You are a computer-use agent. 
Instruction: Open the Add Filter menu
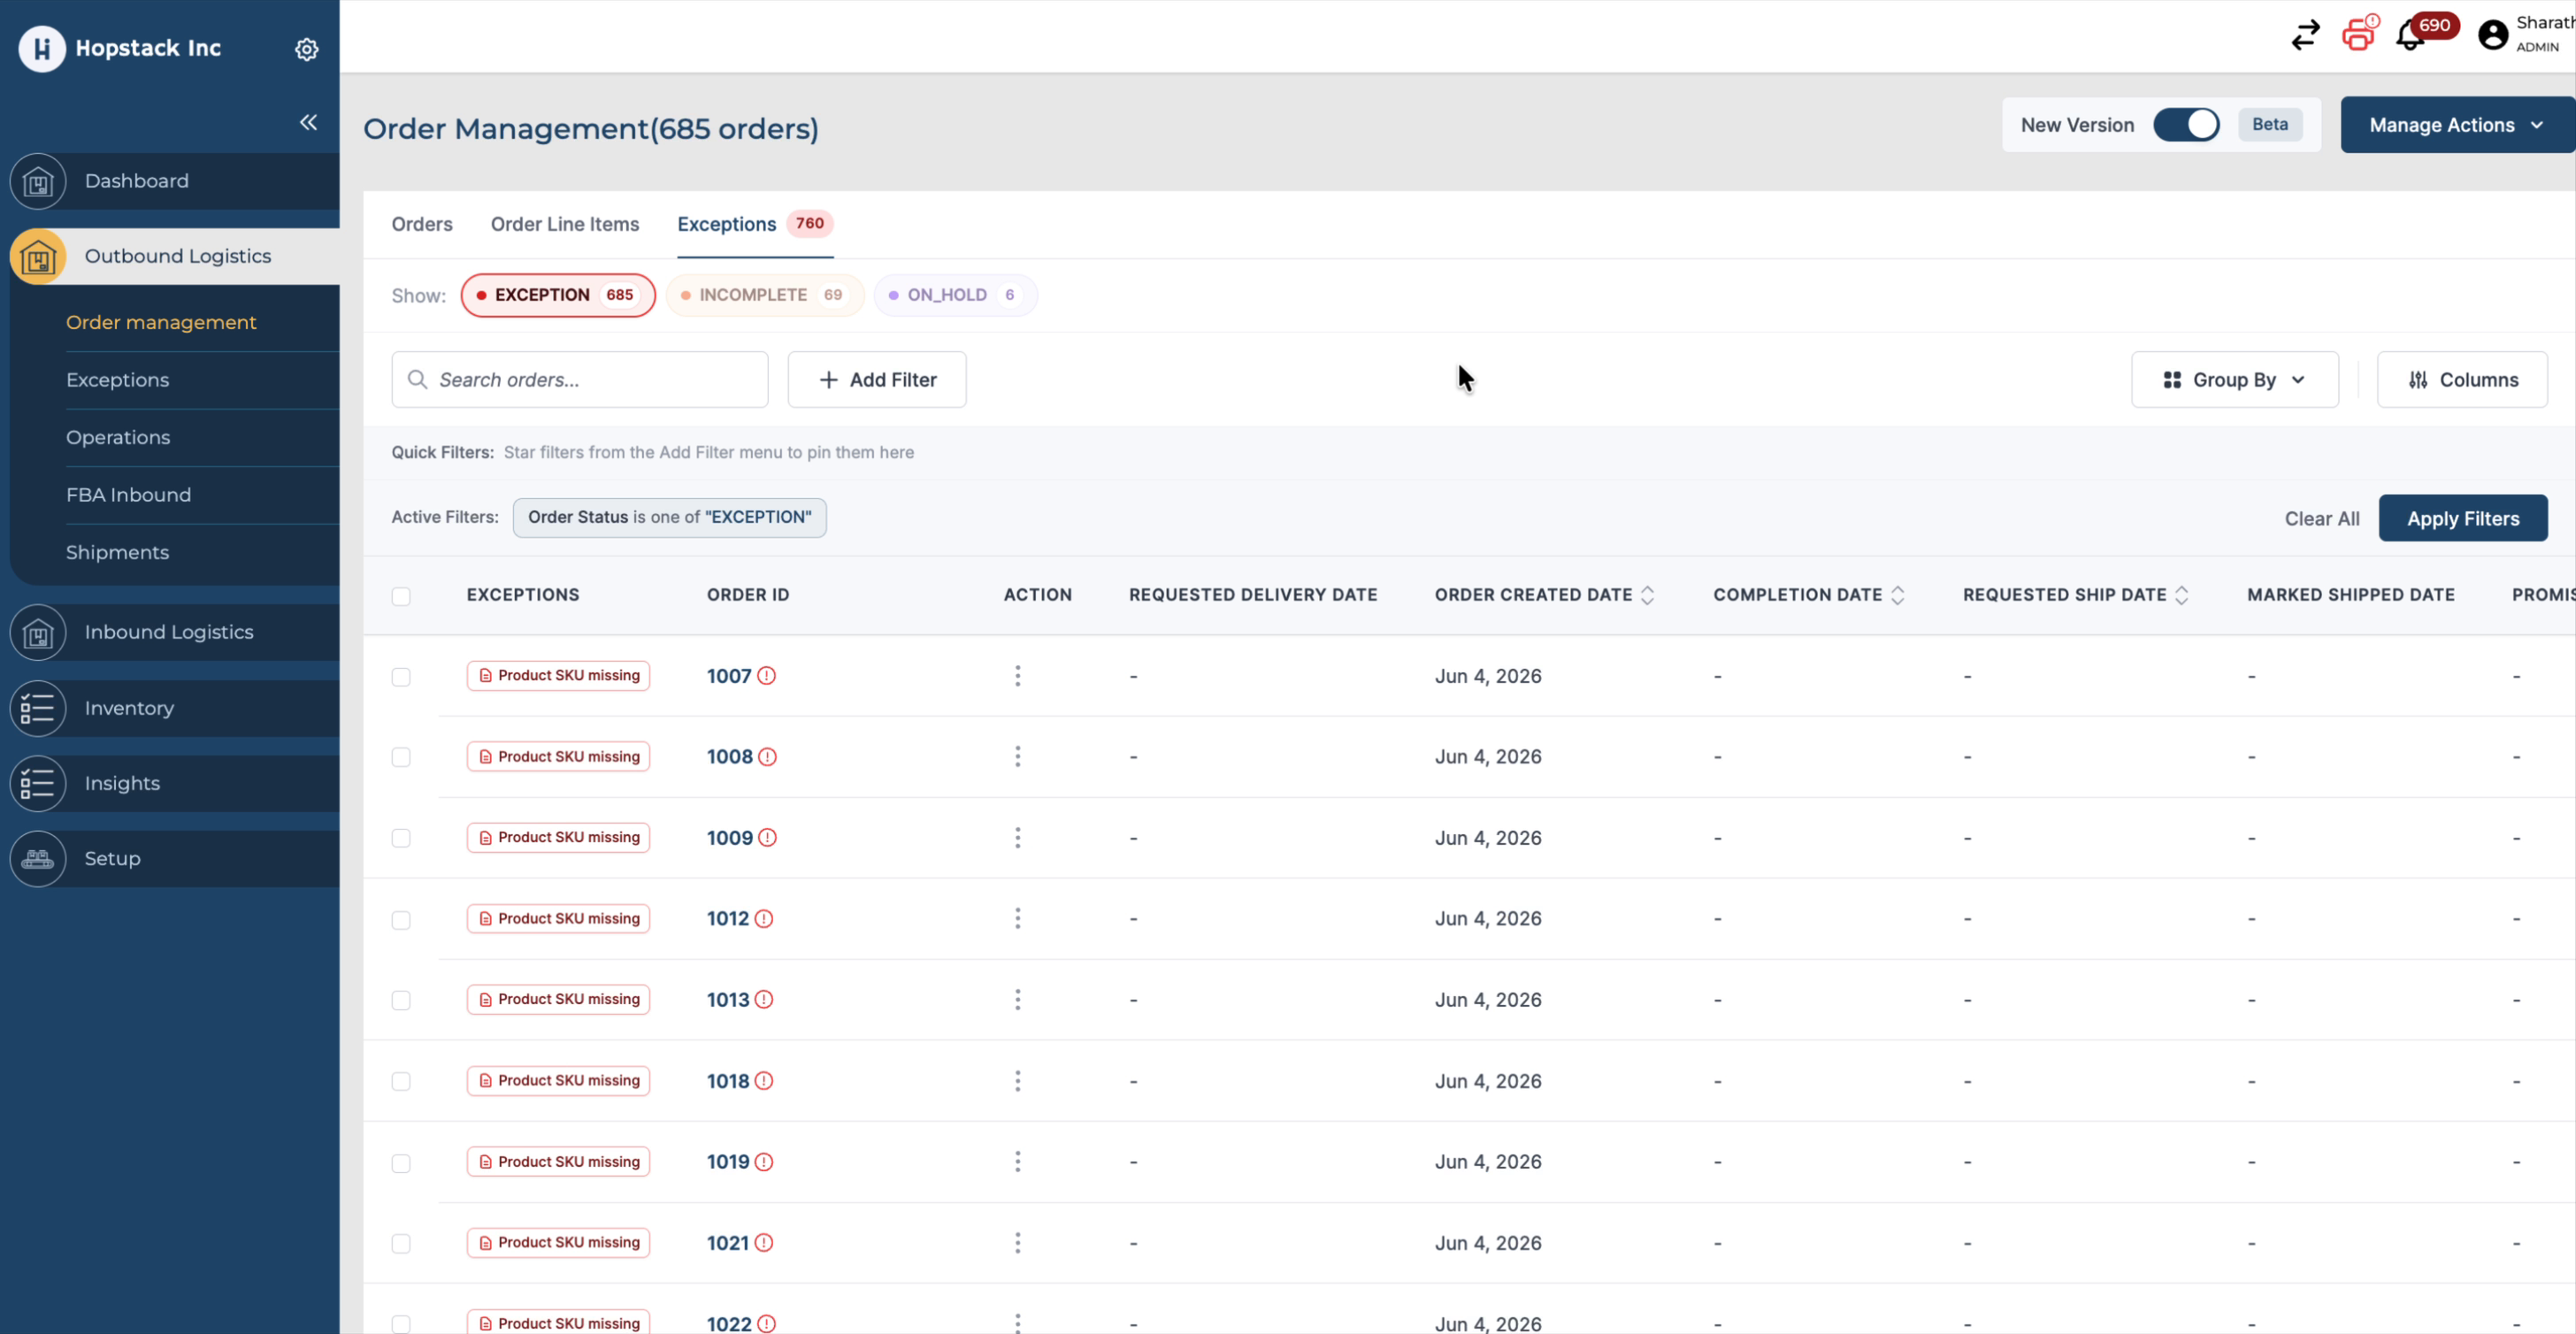point(877,379)
